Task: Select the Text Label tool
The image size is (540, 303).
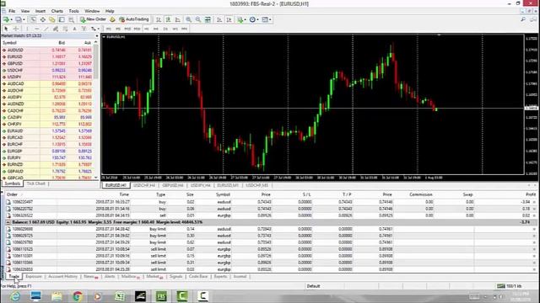Action: click(x=84, y=29)
